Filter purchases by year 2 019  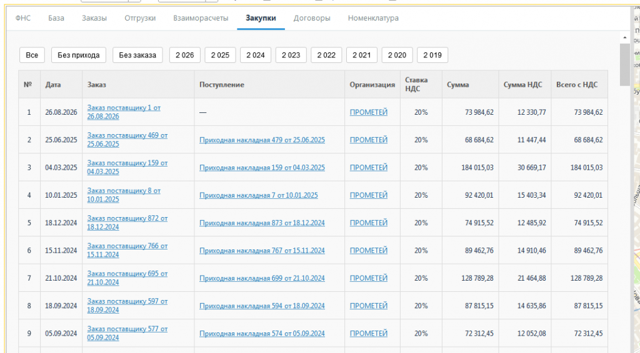pos(432,55)
